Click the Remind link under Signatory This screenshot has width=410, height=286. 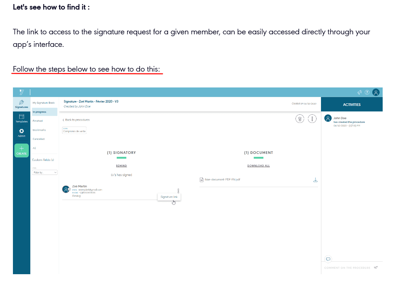122,166
